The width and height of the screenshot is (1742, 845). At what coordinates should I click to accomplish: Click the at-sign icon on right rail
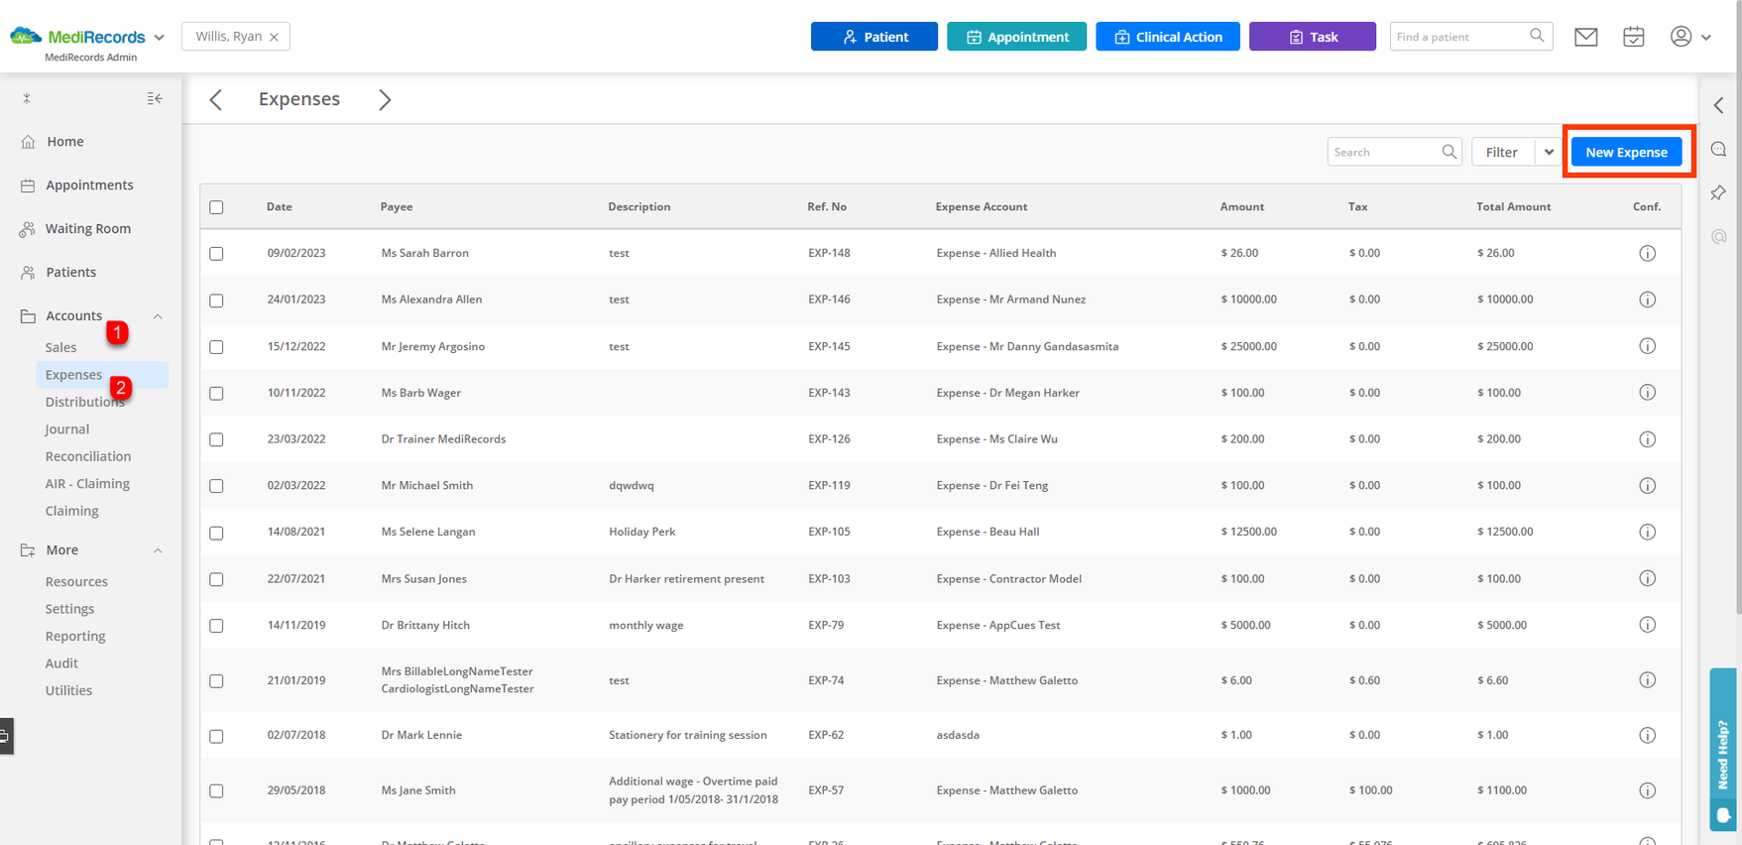point(1719,236)
